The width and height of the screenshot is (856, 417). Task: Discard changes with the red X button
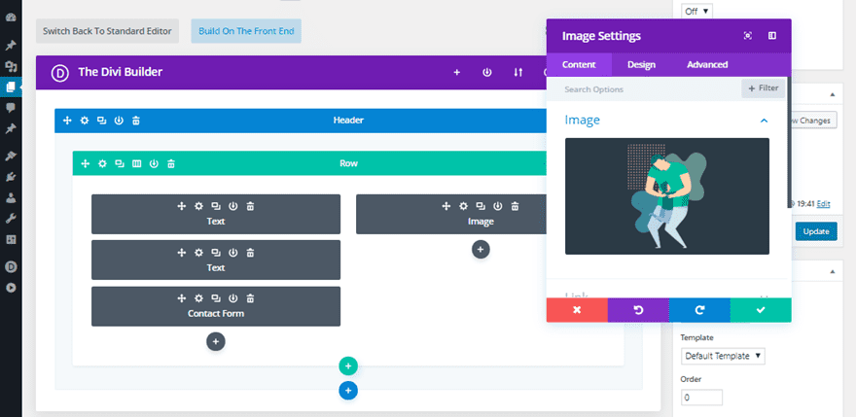[x=577, y=310]
